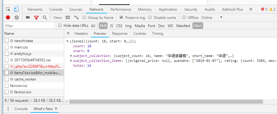Viewport: 277px width, 114px height.
Task: Click the left scroll arrow of preview
Action: click(x=67, y=102)
